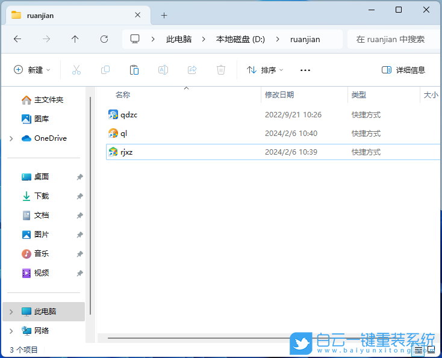Open 主文件夹 Home in sidebar

(x=42, y=100)
